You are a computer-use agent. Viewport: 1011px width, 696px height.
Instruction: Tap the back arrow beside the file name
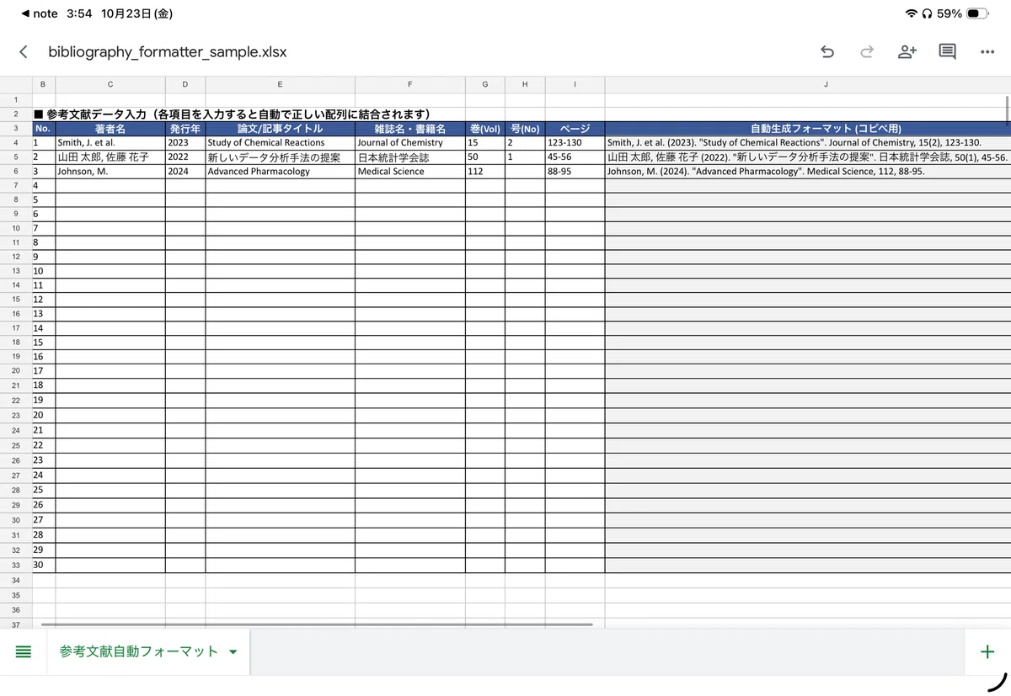point(23,52)
